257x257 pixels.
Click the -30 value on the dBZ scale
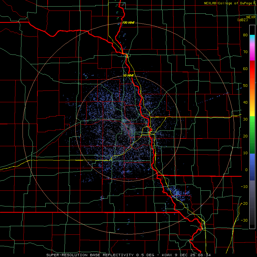[244, 220]
